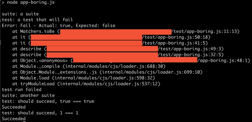Click the app-boring.js:49:3 describe path
The image size is (252, 122).
(x=191, y=49)
